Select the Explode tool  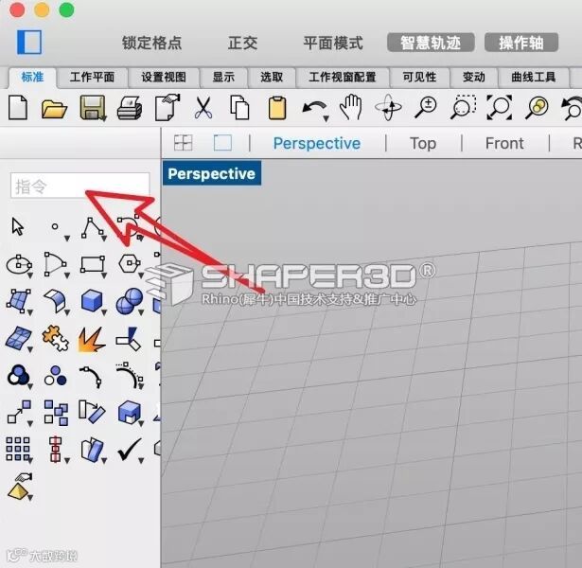(x=92, y=339)
